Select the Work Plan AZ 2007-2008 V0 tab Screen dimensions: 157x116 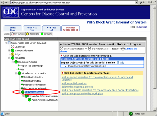pyautogui.click(x=70, y=29)
